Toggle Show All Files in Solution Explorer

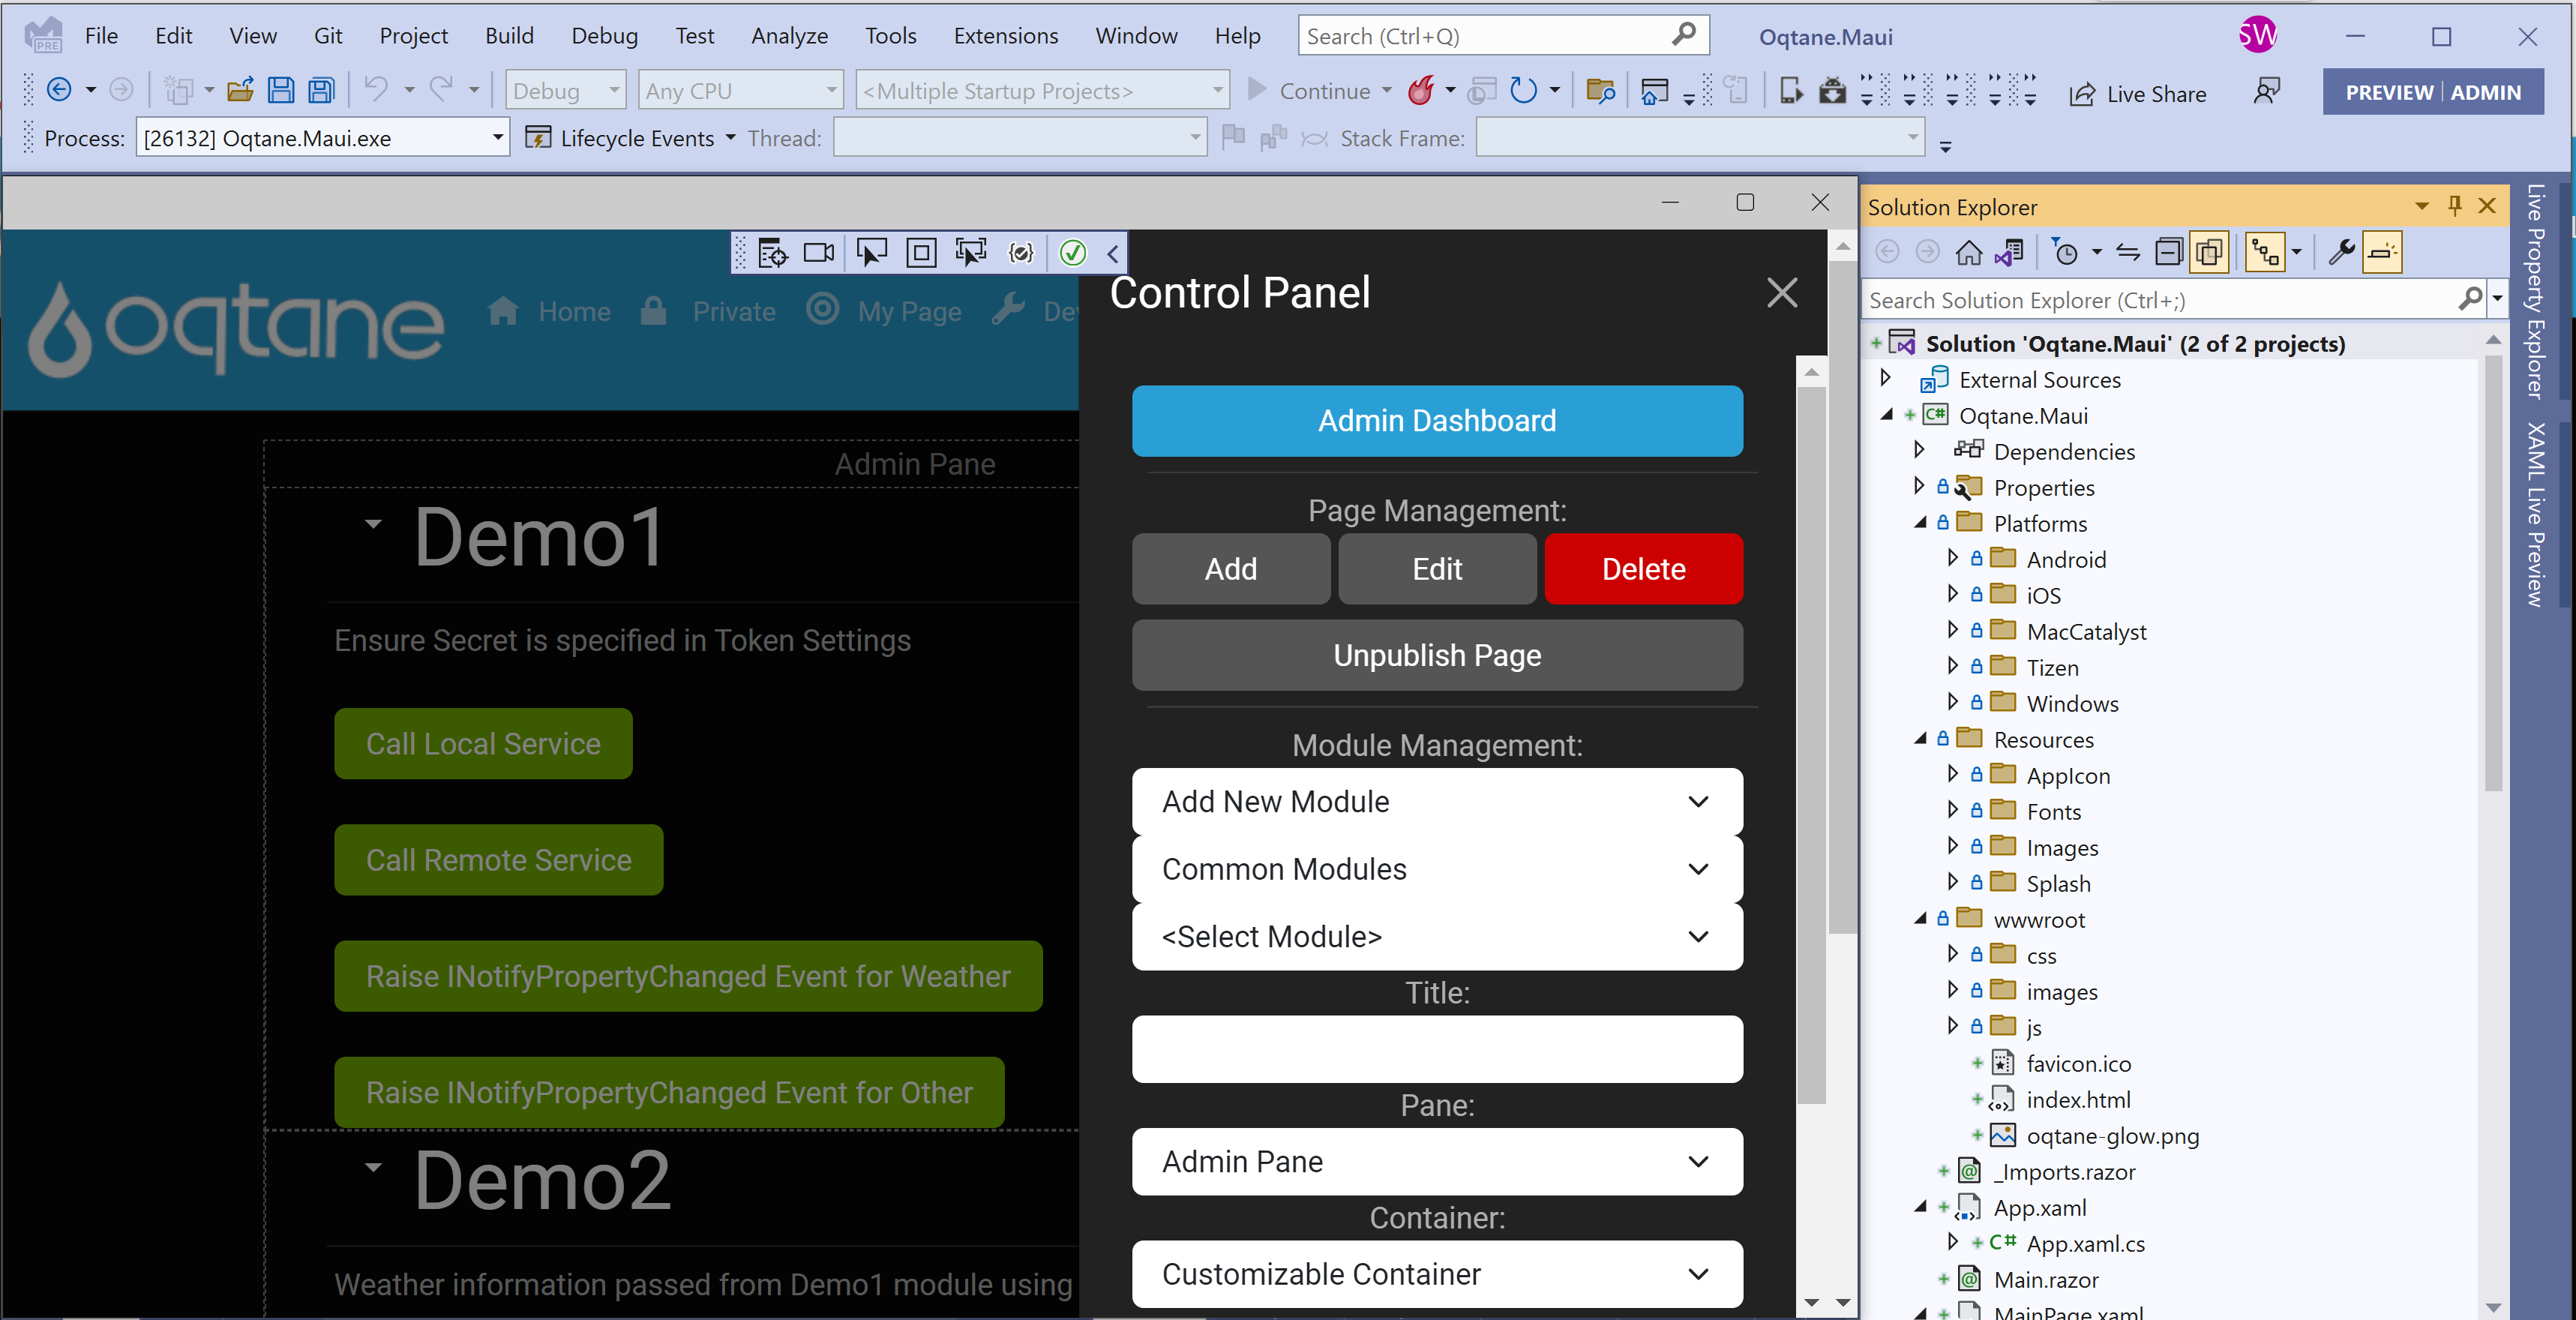pyautogui.click(x=2209, y=252)
